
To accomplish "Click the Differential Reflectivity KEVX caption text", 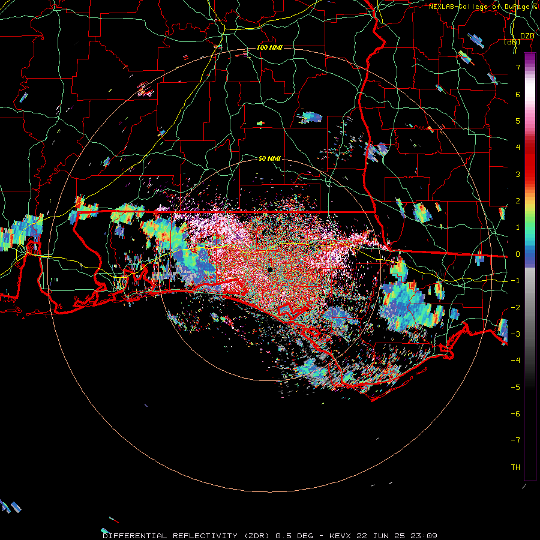I will pos(270,536).
